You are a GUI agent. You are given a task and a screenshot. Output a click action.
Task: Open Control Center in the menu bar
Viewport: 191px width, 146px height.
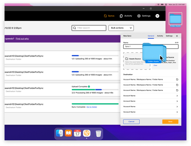pos(166,5)
